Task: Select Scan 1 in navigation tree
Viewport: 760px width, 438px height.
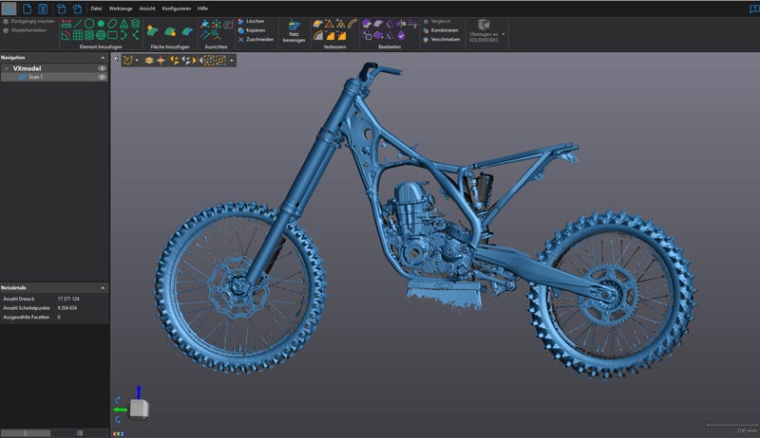Action: tap(34, 77)
